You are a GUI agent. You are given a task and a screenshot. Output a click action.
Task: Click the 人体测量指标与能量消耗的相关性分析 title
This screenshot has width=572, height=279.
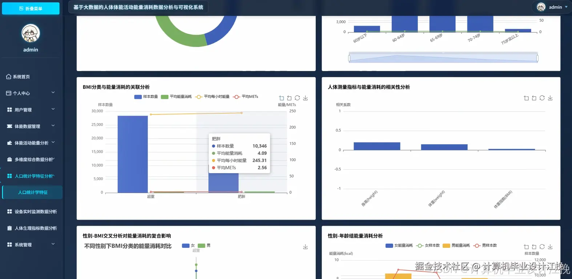click(369, 87)
